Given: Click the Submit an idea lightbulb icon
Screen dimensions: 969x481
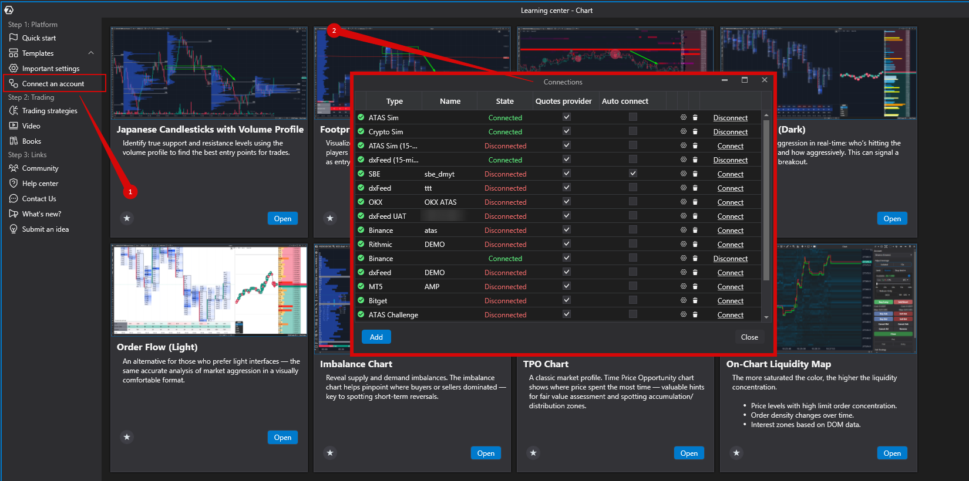Looking at the screenshot, I should 14,229.
